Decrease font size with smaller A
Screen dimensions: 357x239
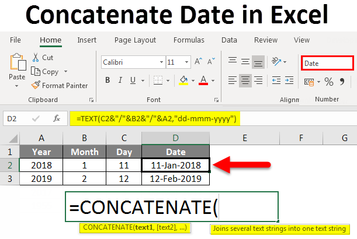(211, 61)
